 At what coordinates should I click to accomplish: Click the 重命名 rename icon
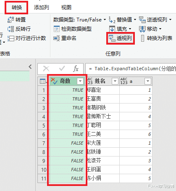click(x=57, y=38)
